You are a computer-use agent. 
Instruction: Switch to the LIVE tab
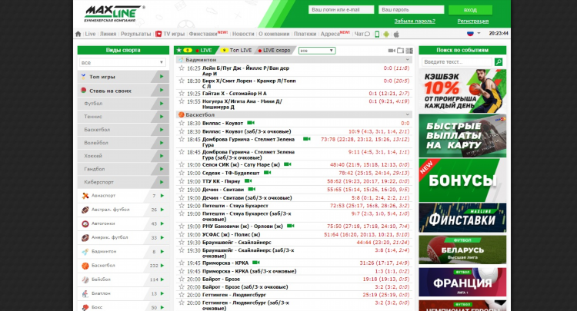(204, 51)
